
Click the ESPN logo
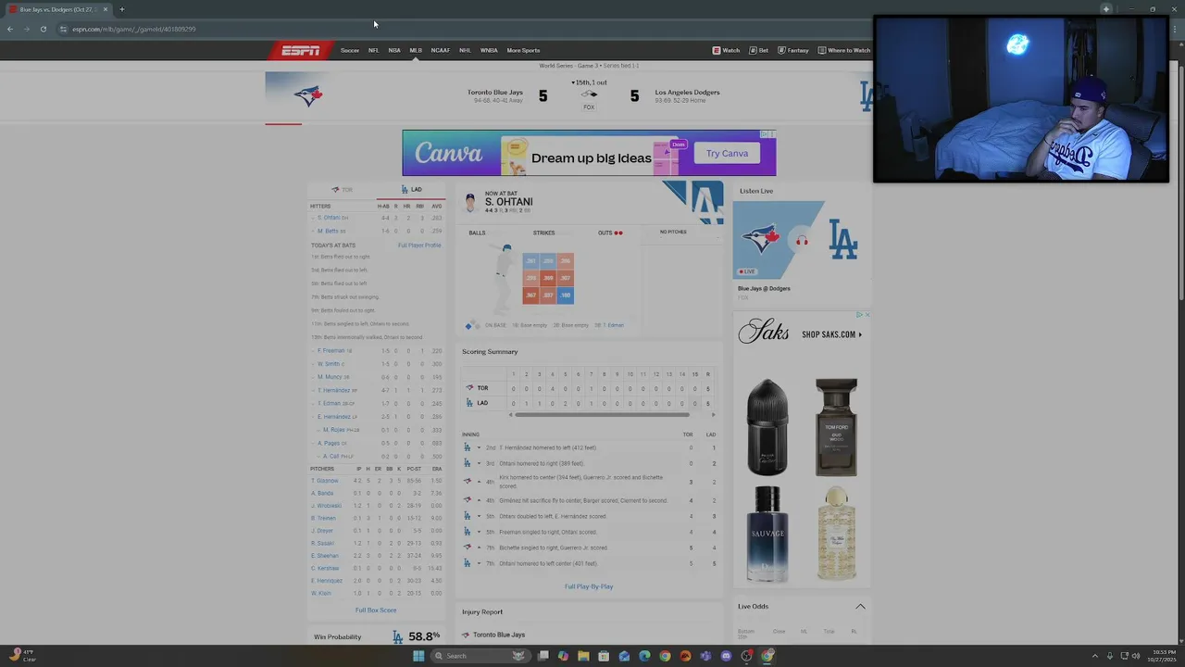pyautogui.click(x=301, y=50)
